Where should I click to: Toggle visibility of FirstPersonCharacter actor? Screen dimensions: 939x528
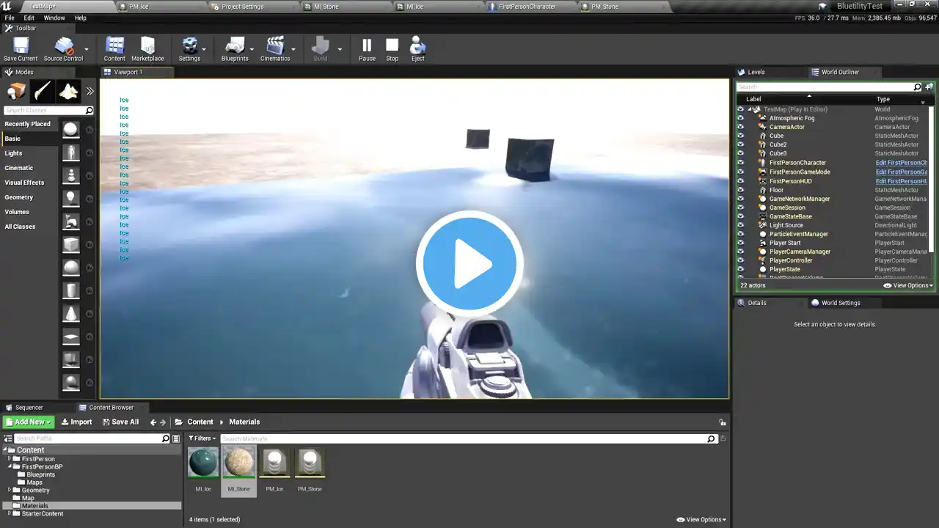[x=740, y=163]
